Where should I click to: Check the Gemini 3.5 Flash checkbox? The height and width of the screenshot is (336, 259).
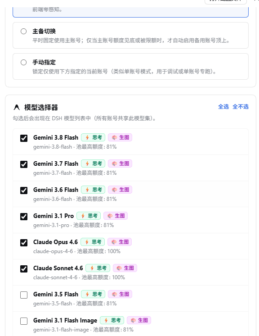tap(24, 295)
